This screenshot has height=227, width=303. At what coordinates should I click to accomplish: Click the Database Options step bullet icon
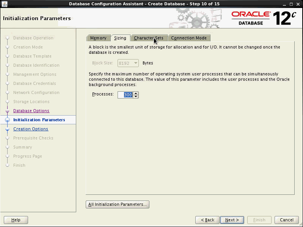[7, 111]
